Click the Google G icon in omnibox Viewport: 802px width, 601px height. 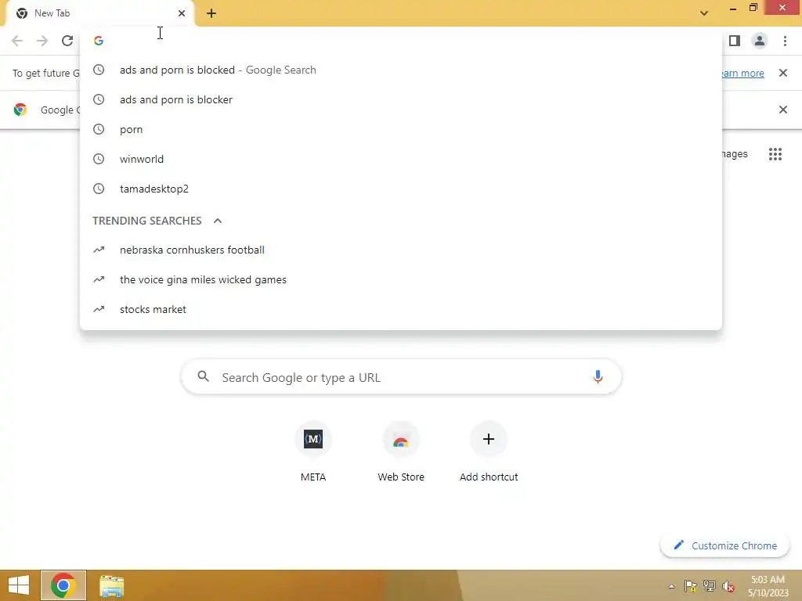point(99,41)
